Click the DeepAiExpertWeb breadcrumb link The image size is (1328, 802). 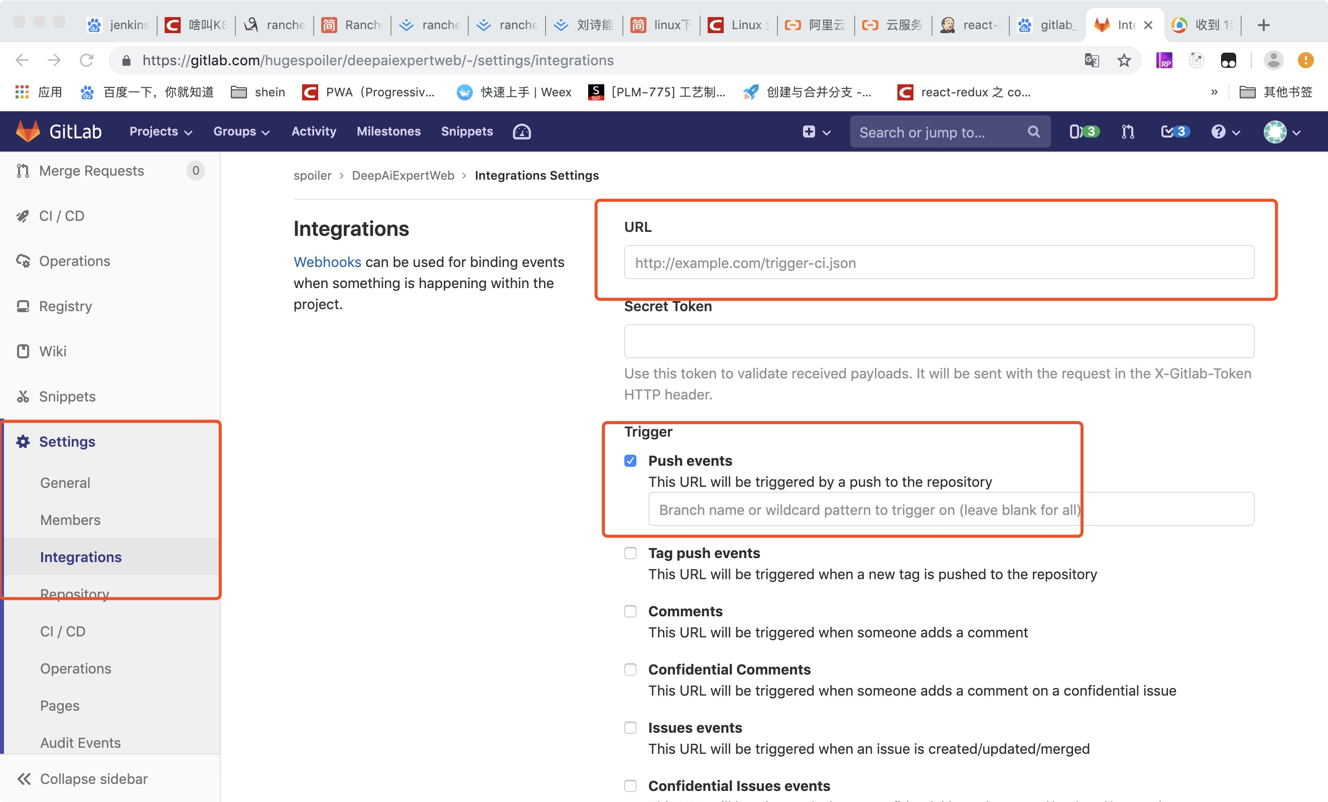point(403,176)
